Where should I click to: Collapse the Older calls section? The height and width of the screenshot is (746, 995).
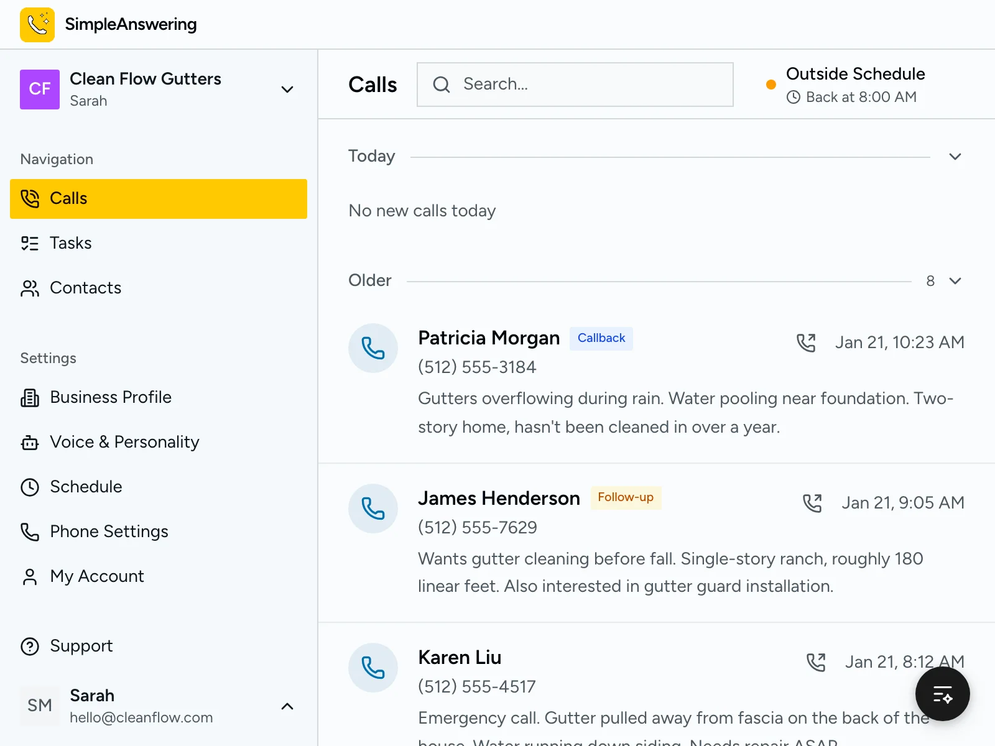tap(955, 280)
